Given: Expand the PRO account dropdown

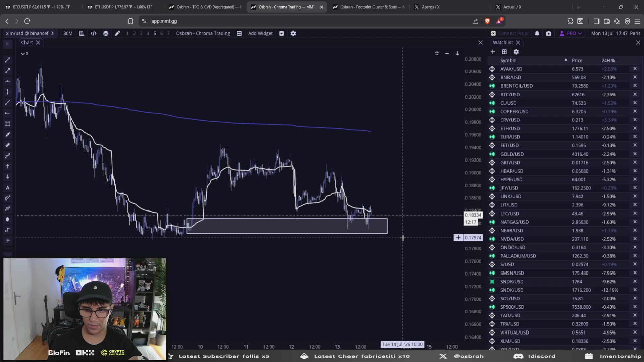Looking at the screenshot, I should point(571,33).
